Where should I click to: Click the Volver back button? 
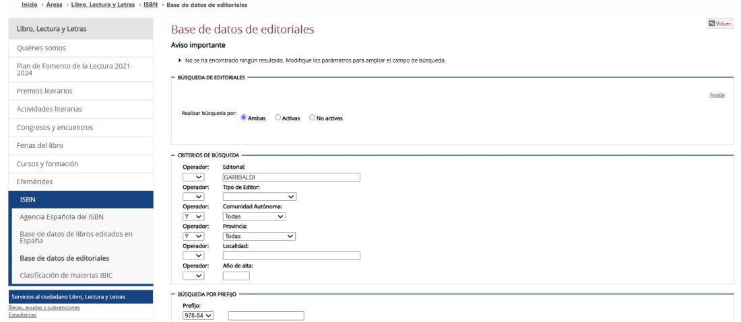point(720,24)
